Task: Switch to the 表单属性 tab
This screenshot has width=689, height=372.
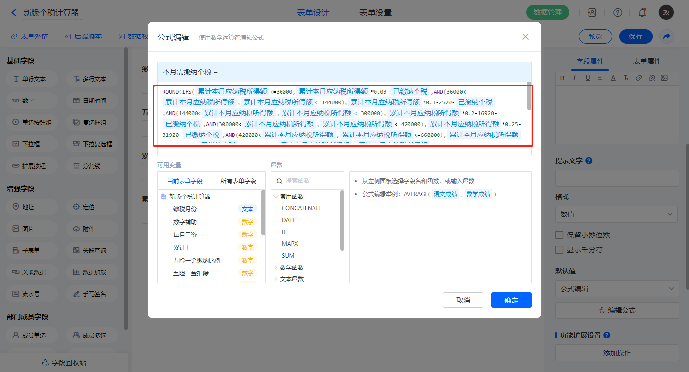Action: point(647,61)
